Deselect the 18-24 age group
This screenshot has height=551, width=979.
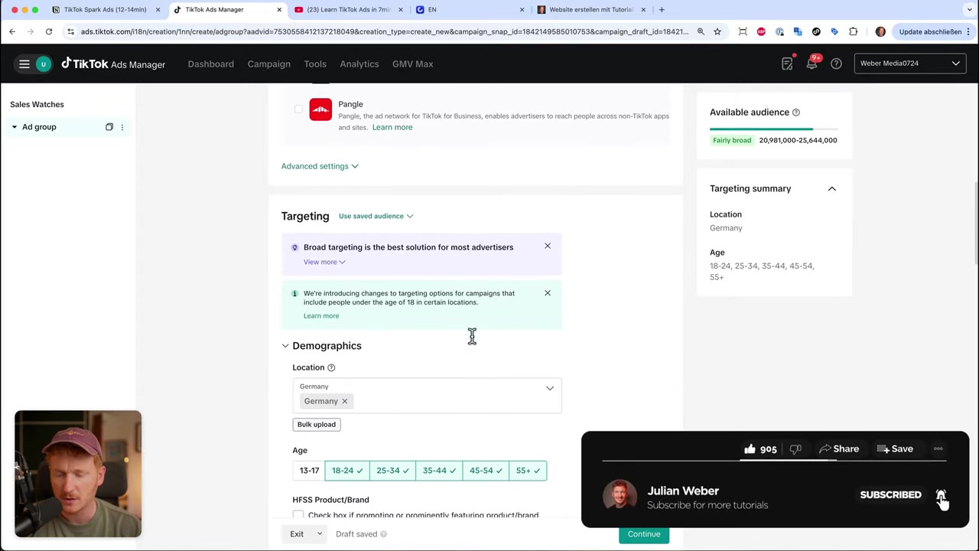tap(347, 471)
